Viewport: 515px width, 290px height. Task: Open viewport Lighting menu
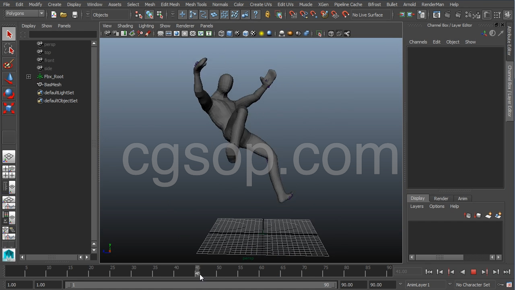(146, 26)
